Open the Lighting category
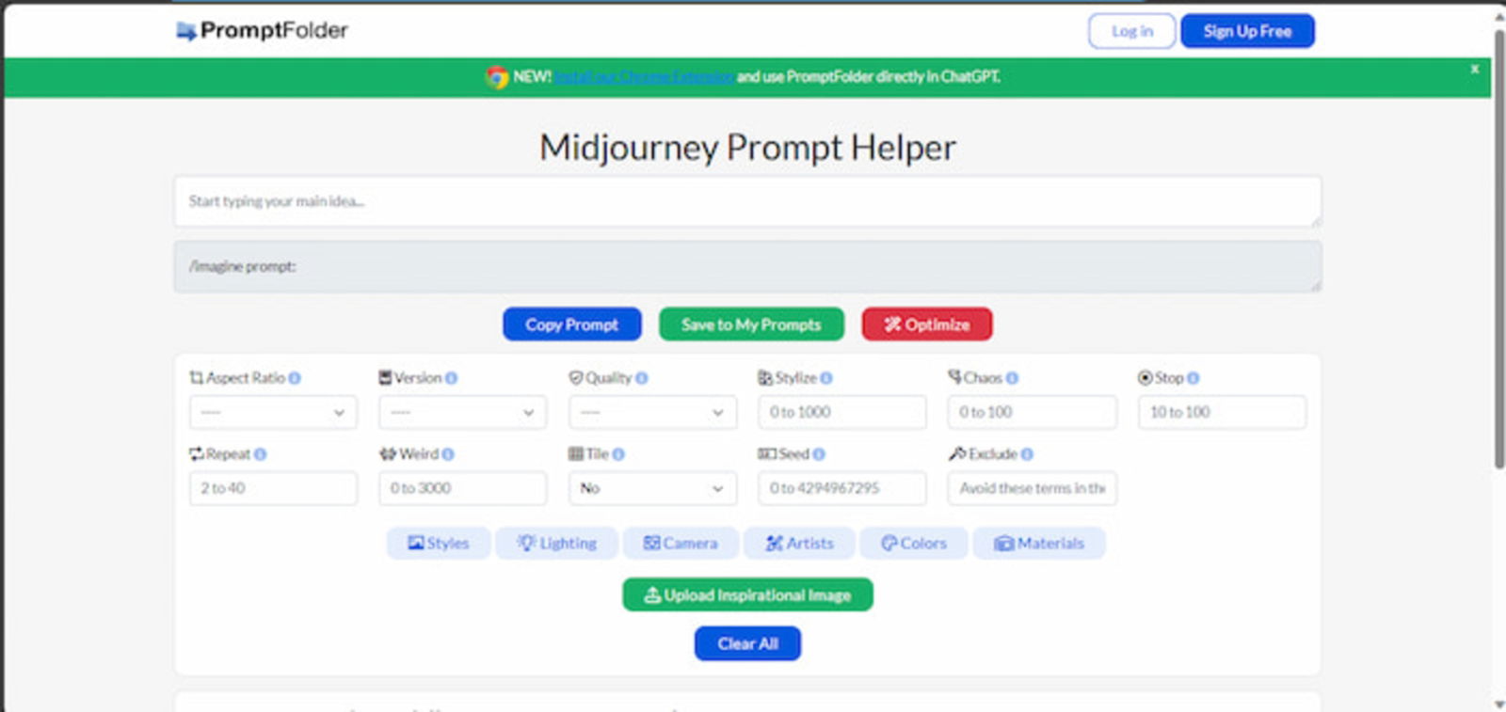The width and height of the screenshot is (1506, 712). point(556,543)
